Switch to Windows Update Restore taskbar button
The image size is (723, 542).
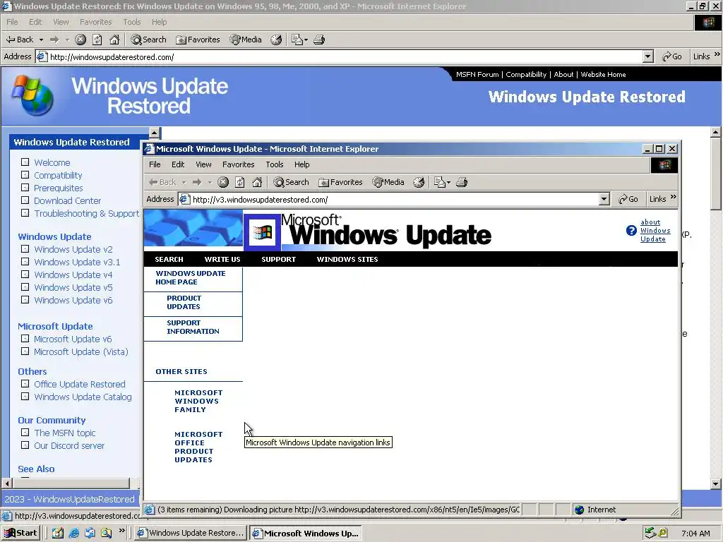[x=191, y=533]
